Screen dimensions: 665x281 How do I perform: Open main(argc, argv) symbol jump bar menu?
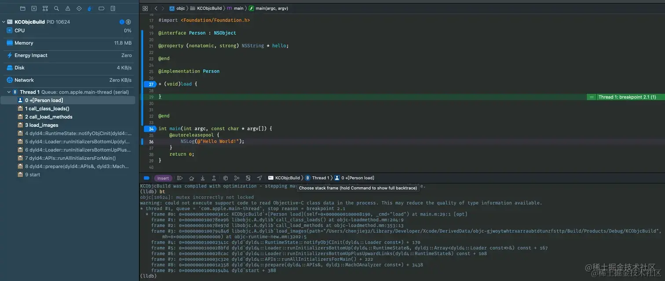[x=269, y=8]
